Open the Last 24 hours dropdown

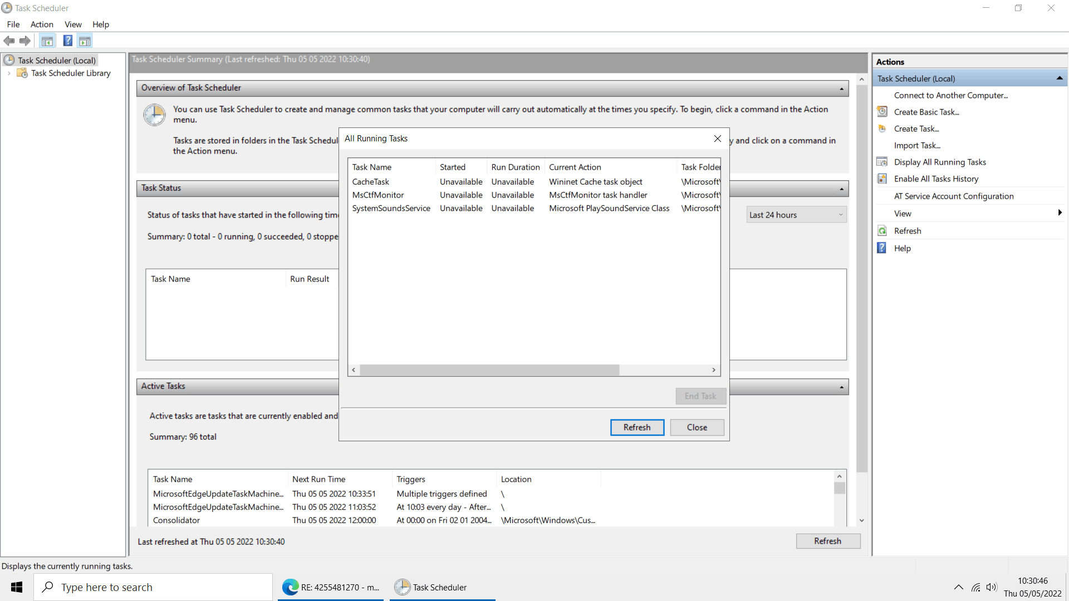(796, 215)
